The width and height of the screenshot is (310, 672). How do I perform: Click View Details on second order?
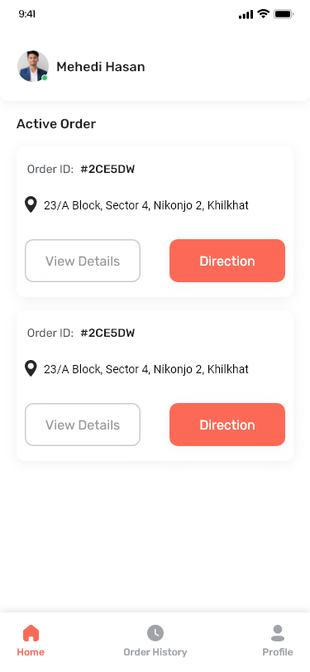pyautogui.click(x=83, y=425)
